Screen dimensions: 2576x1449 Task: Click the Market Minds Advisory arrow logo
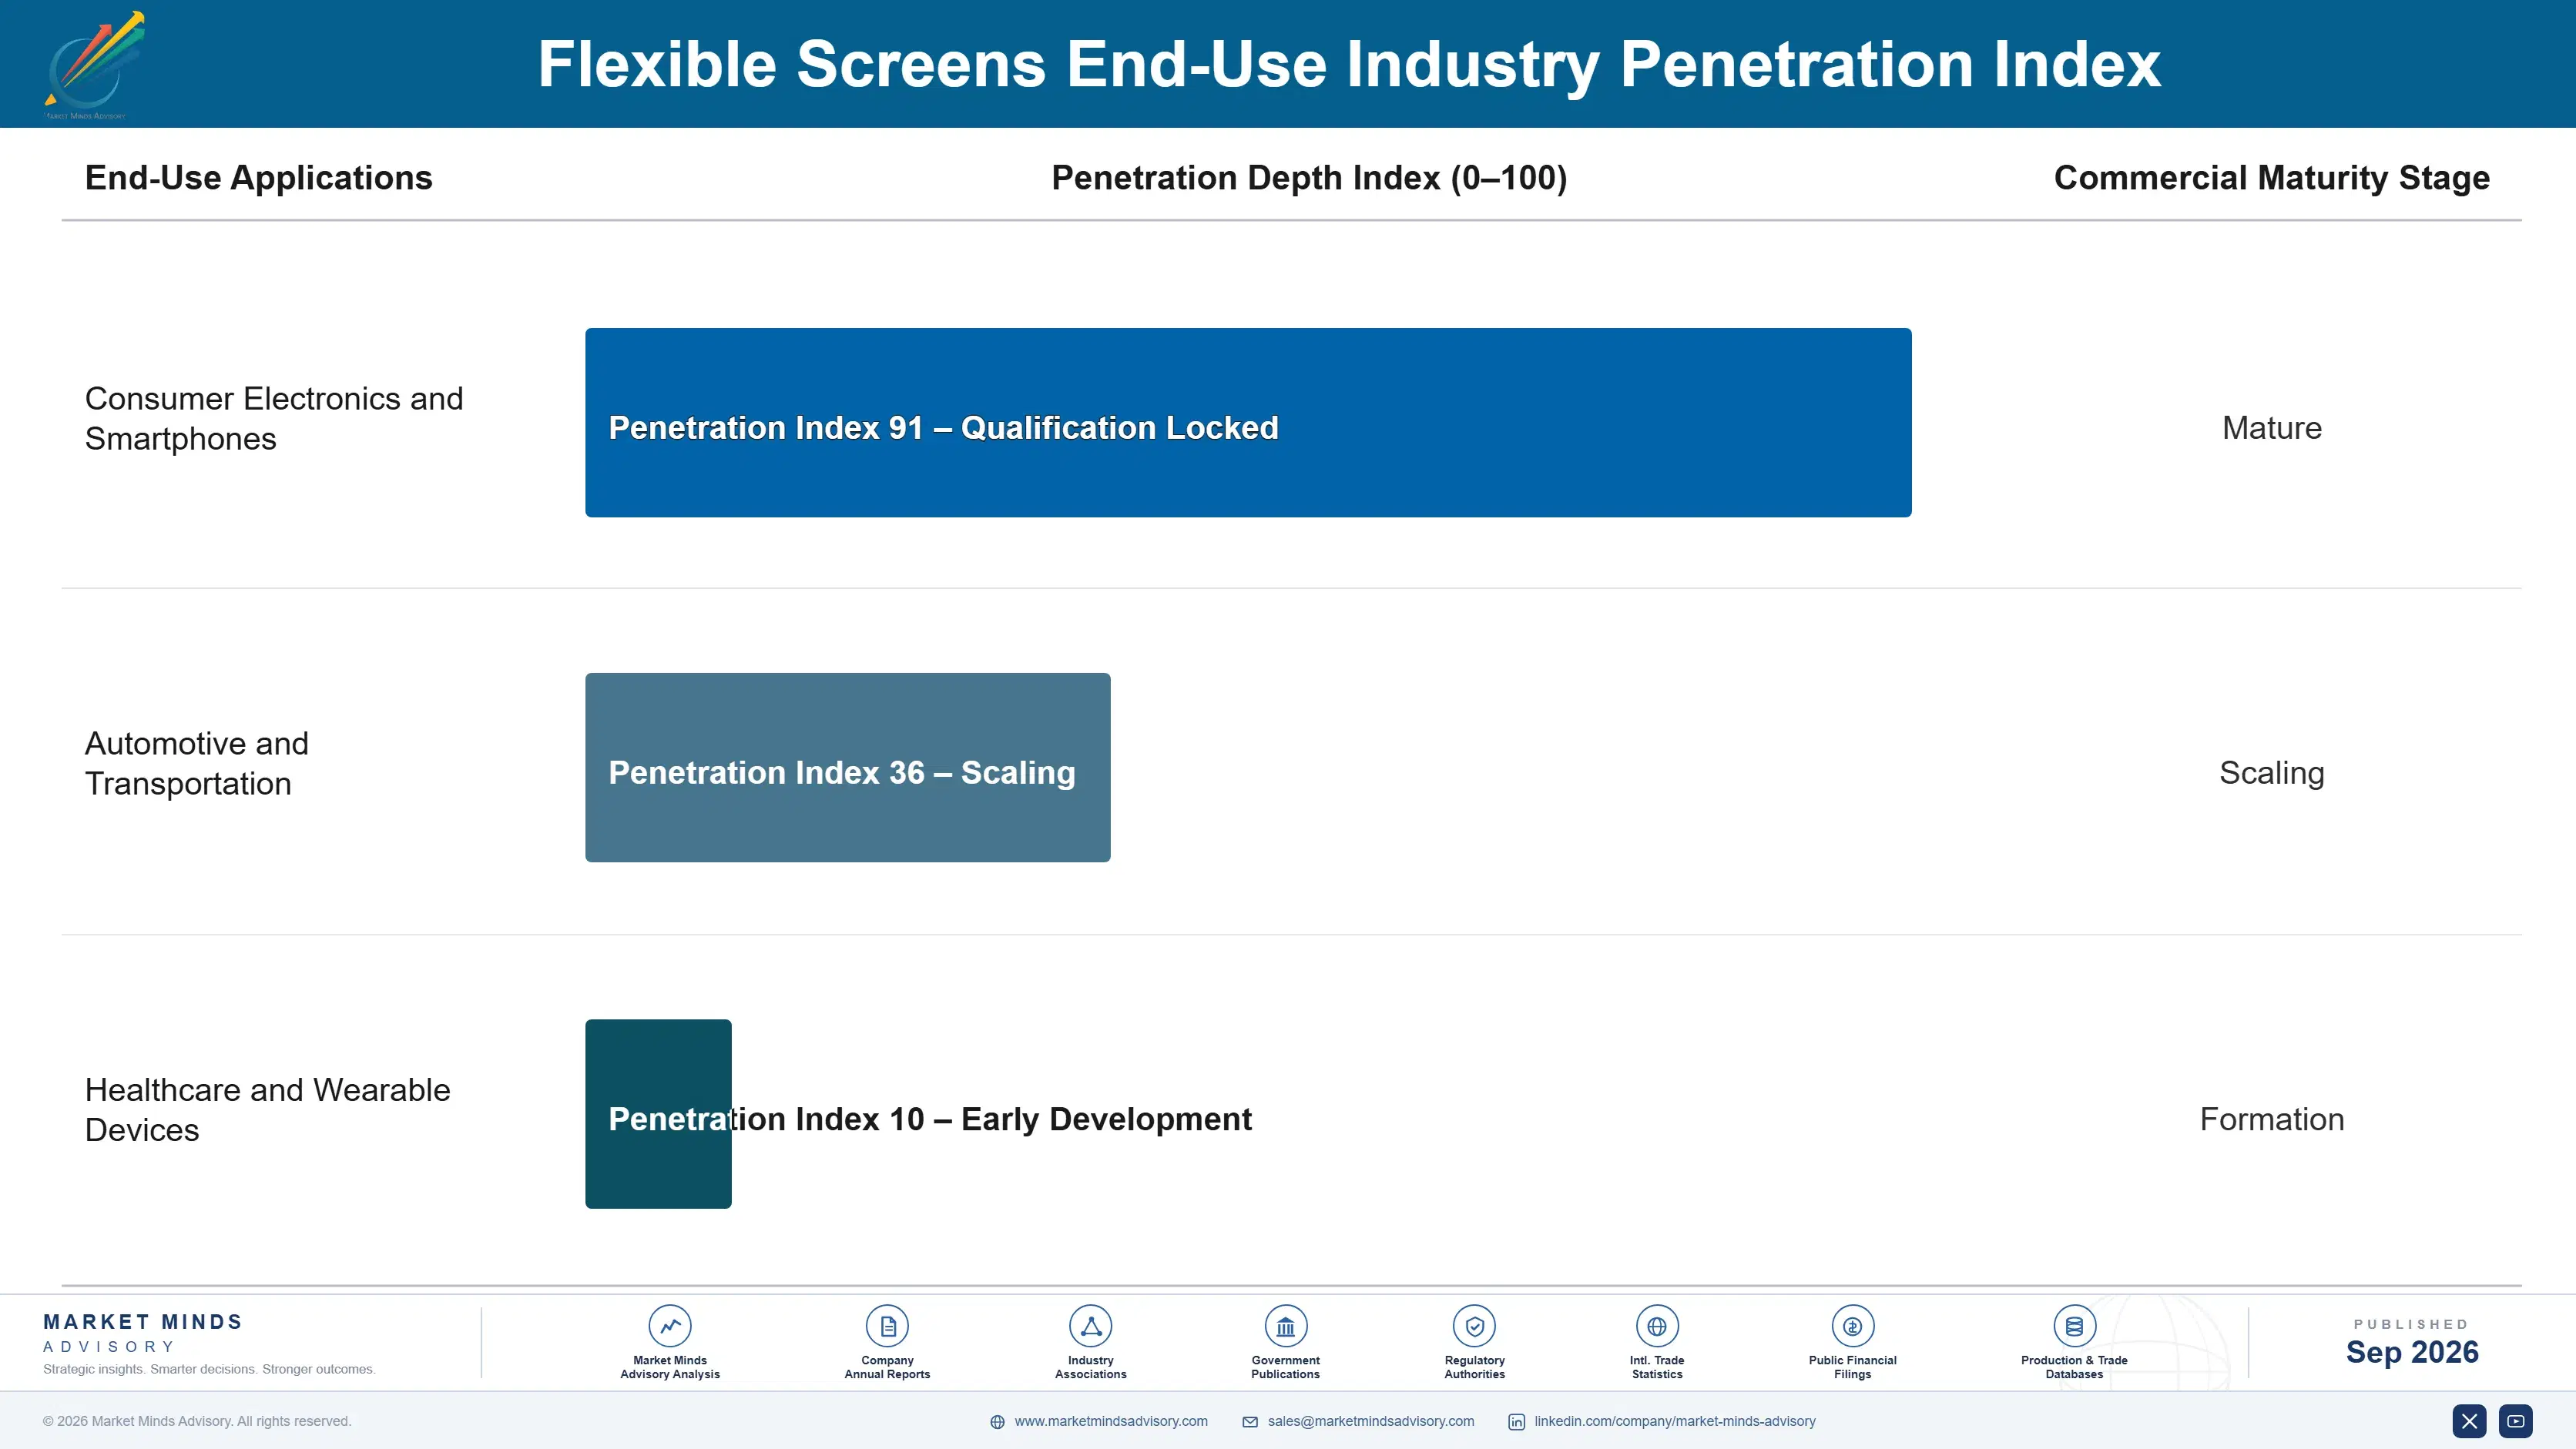pyautogui.click(x=94, y=65)
